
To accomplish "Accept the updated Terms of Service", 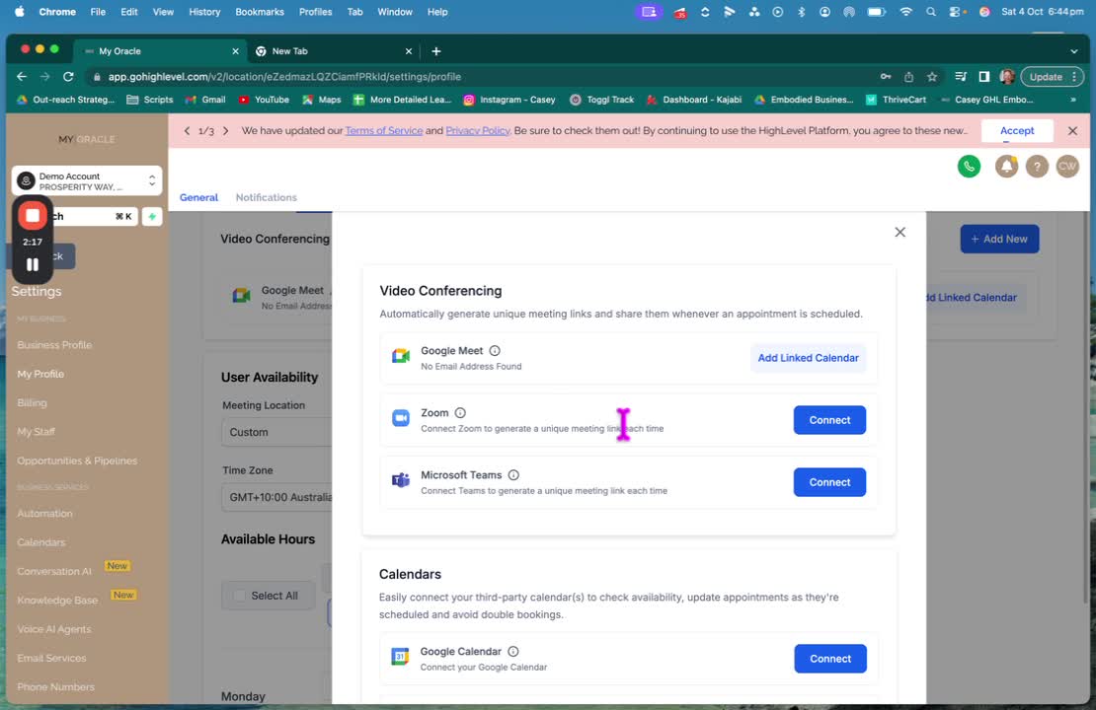I will click(1017, 130).
